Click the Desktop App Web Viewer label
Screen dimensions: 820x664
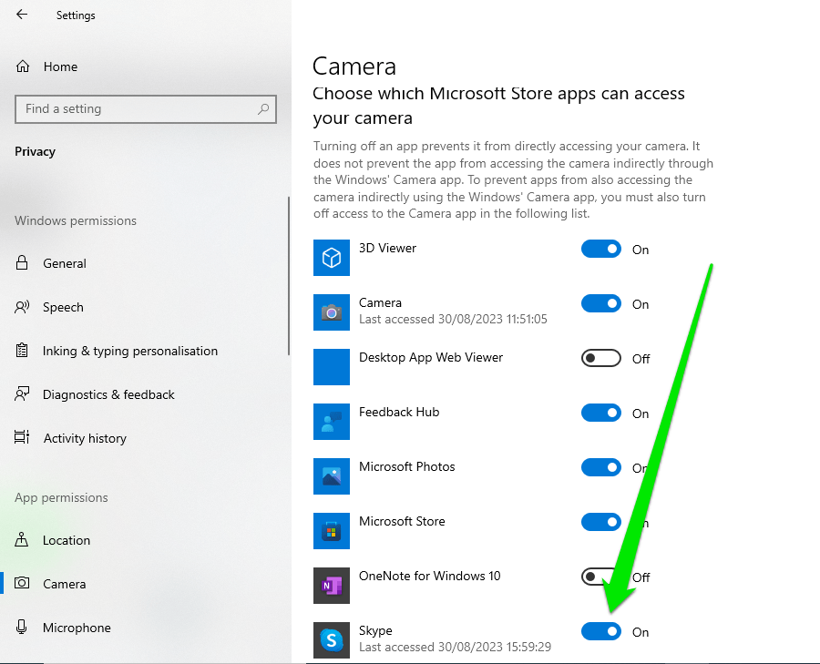pos(431,357)
